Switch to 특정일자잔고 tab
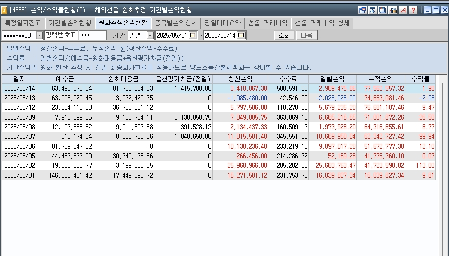The height and width of the screenshot is (256, 449). click(22, 23)
